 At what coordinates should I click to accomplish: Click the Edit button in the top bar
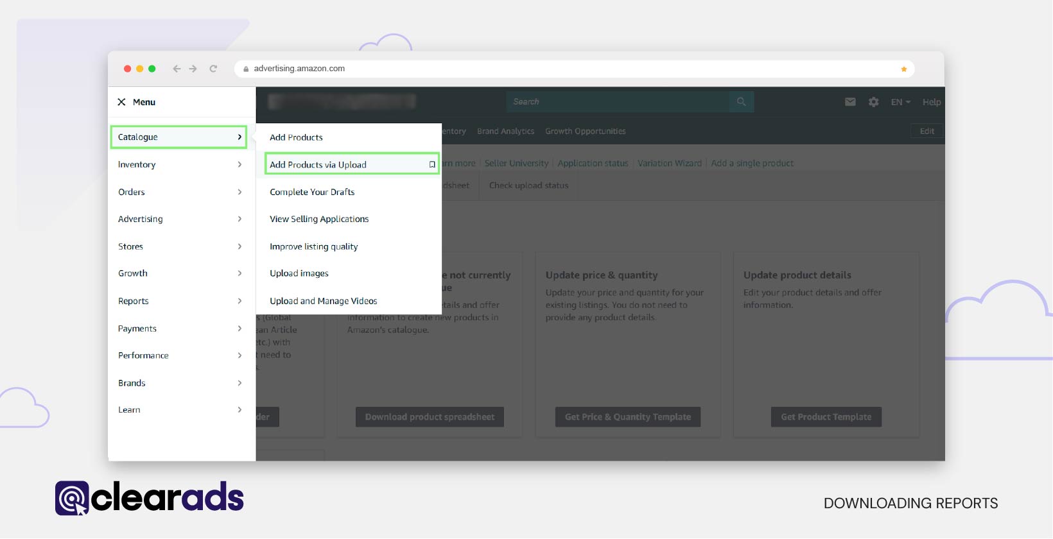(927, 131)
